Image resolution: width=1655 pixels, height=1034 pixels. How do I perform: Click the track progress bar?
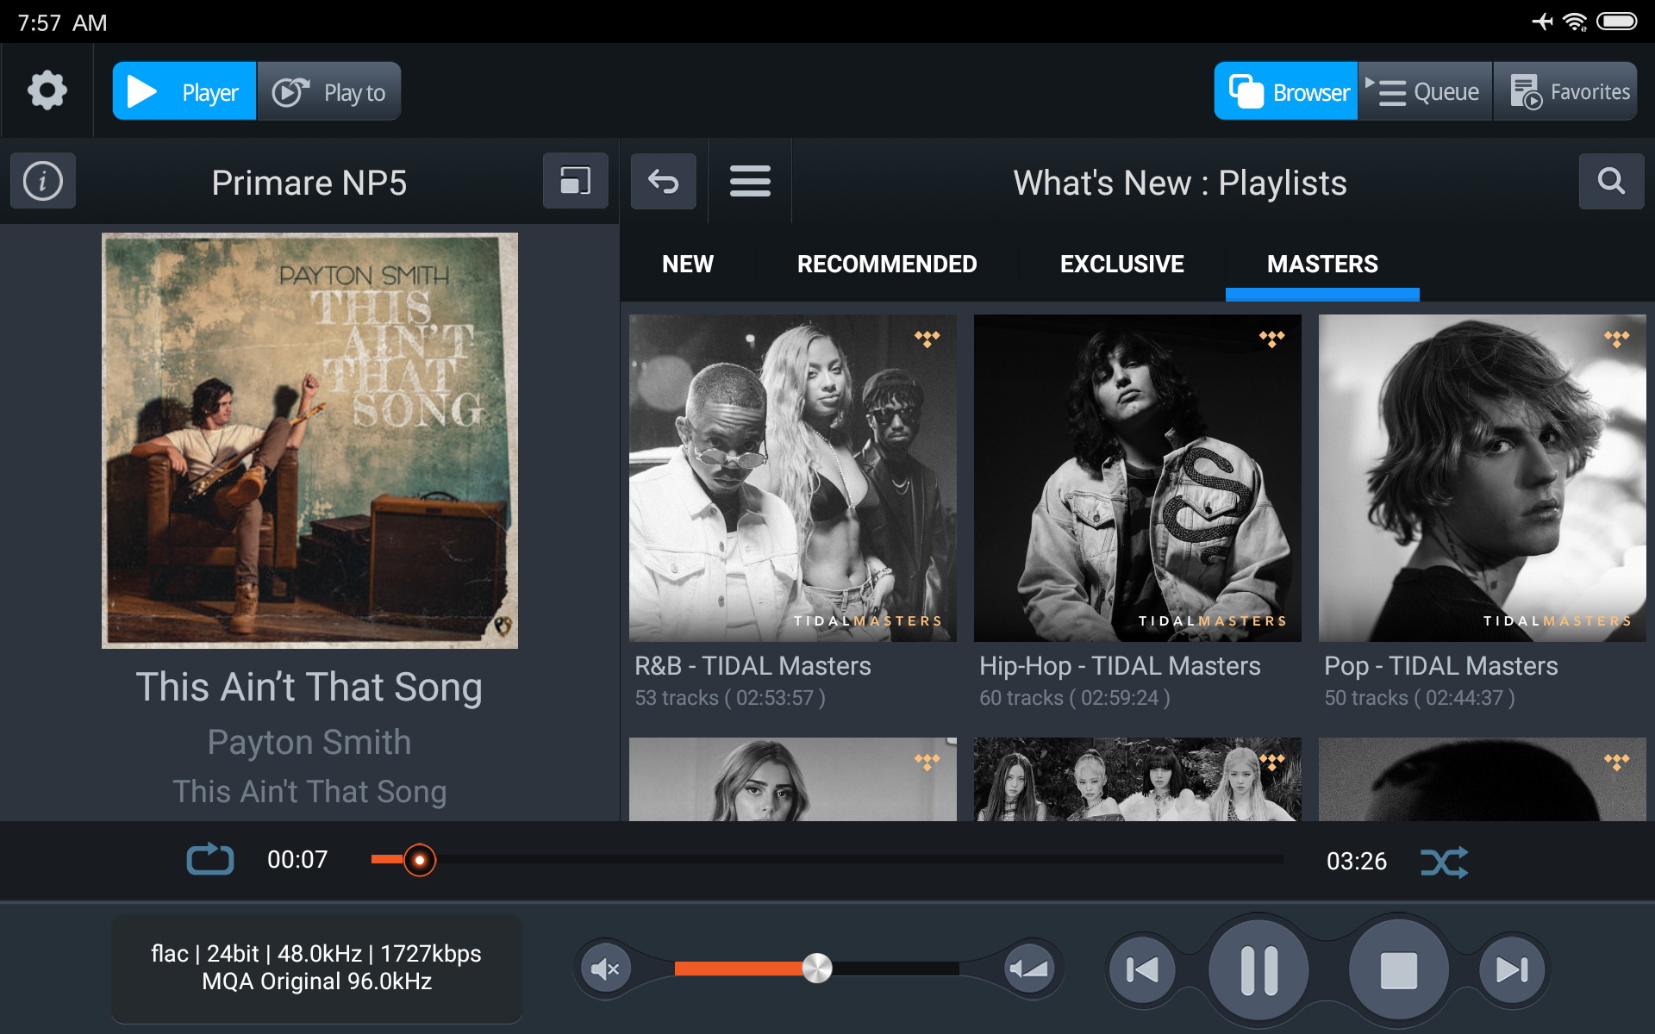[x=827, y=859]
